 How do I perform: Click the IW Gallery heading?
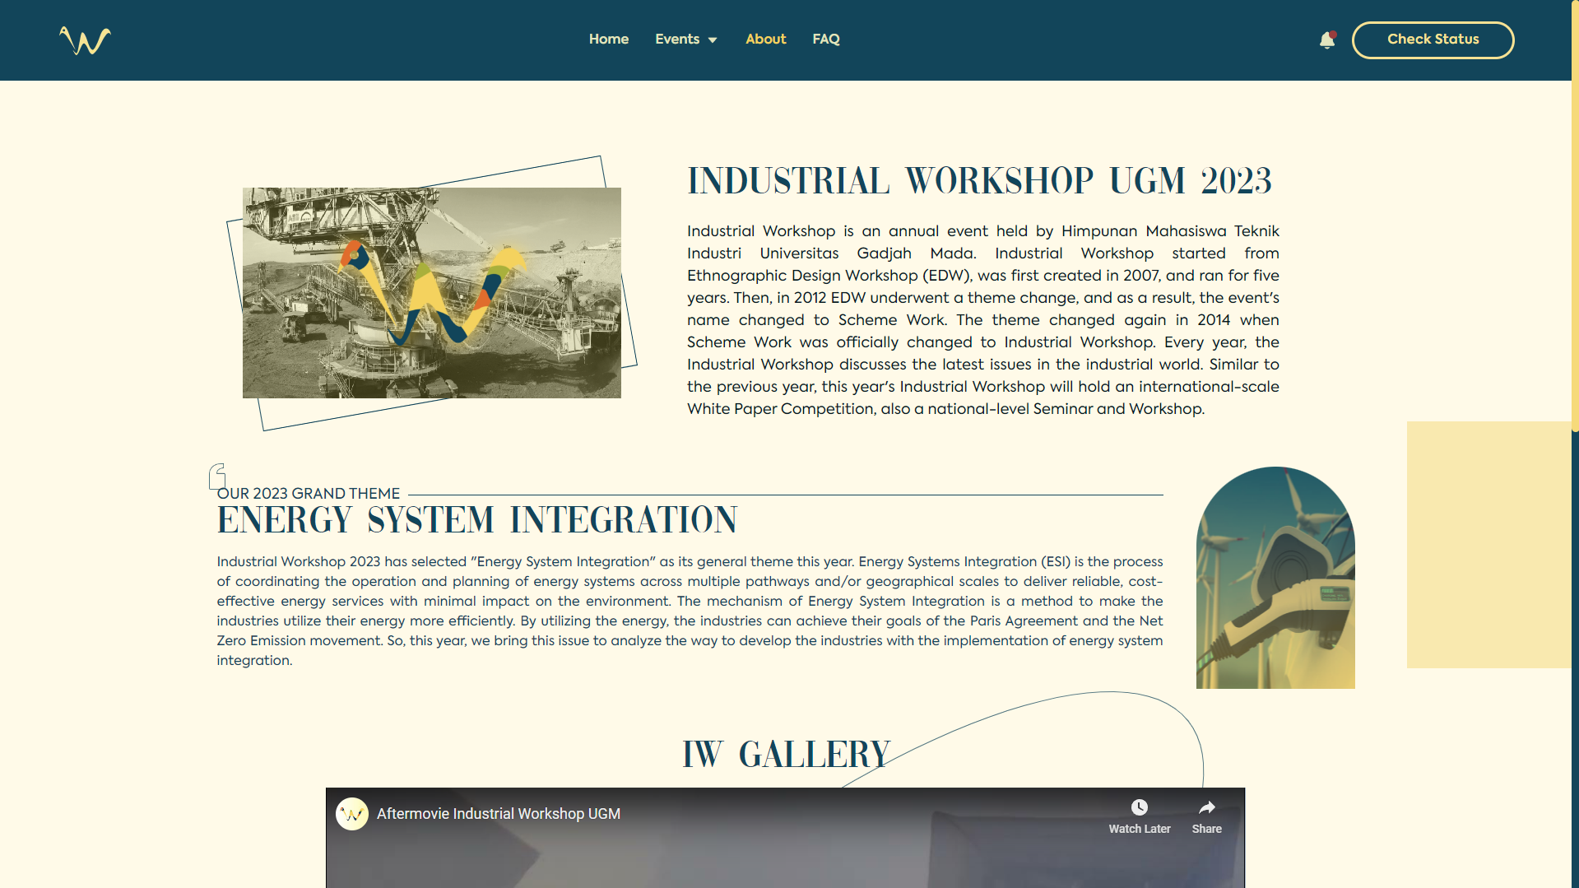coord(786,754)
